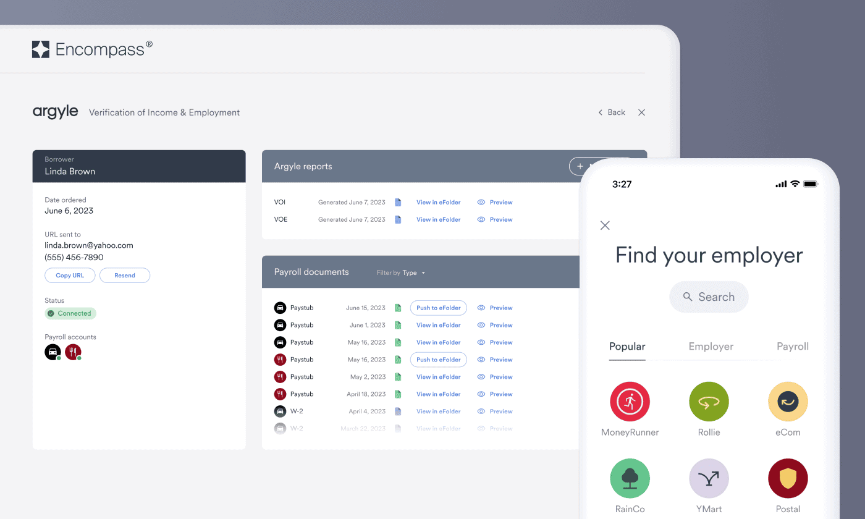This screenshot has width=865, height=519.
Task: View the VOE report in eFolder
Action: point(439,219)
